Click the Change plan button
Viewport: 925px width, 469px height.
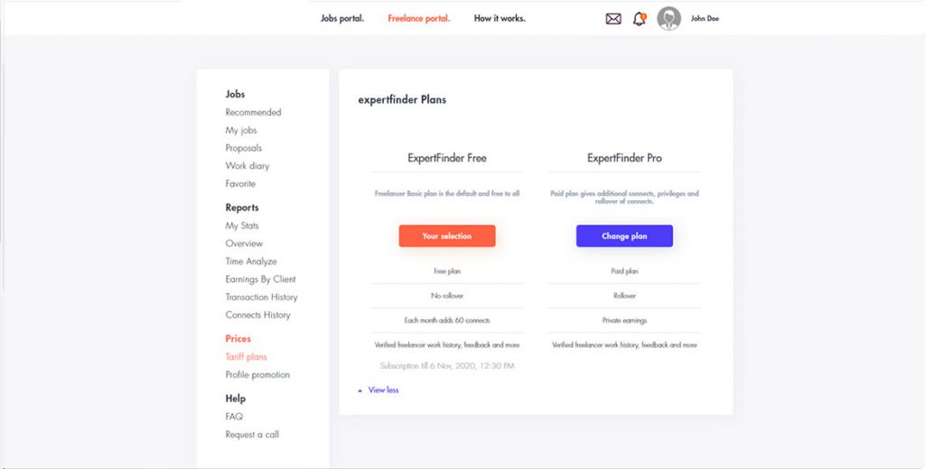[x=624, y=236]
